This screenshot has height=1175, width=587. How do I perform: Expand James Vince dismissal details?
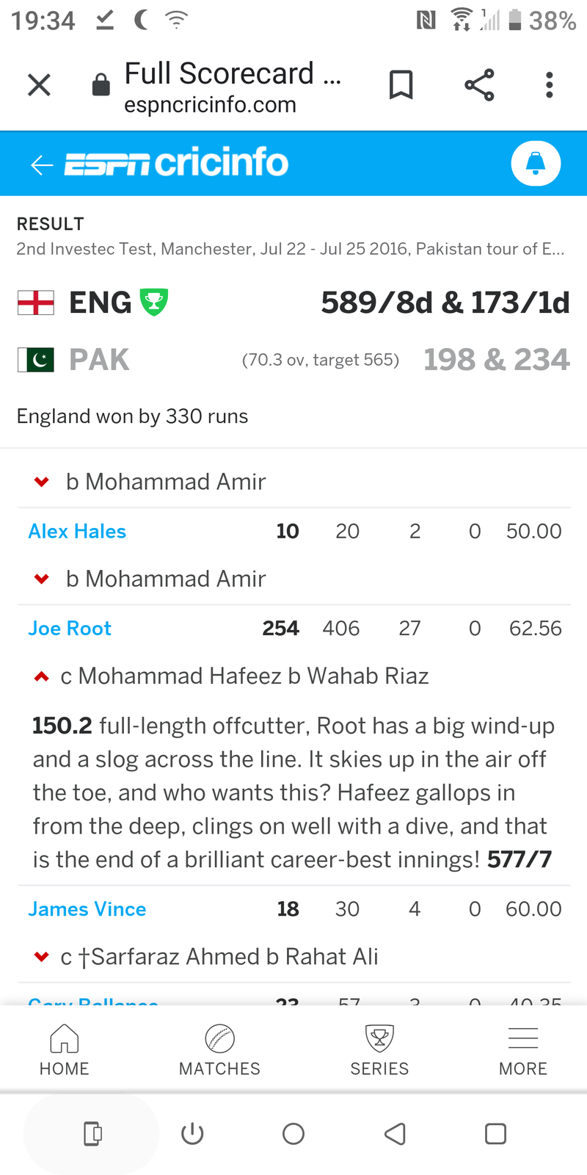coord(42,957)
